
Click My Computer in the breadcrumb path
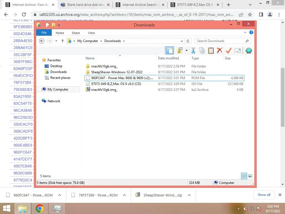click(x=88, y=41)
